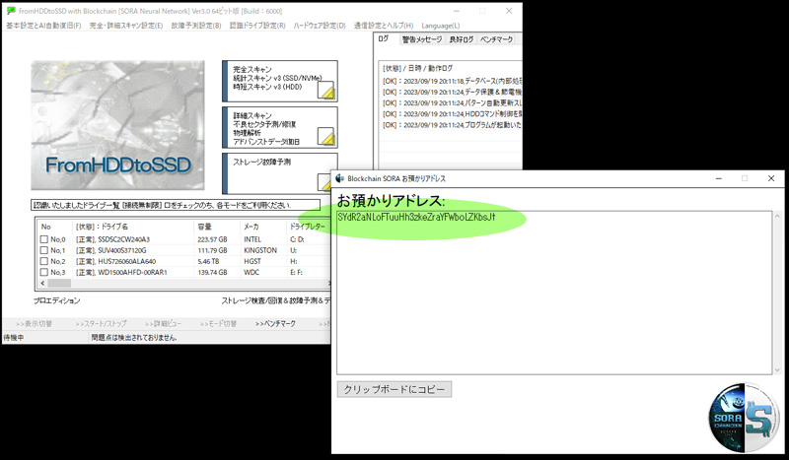The width and height of the screenshot is (789, 460).
Task: Click the クリップボードにコピー button
Action: (x=394, y=389)
